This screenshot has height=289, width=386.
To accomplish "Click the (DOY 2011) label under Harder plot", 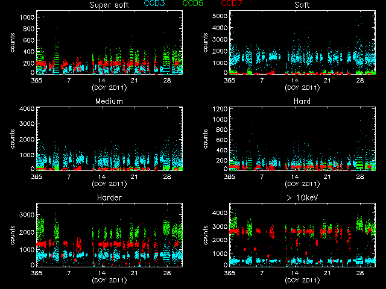I will pos(109,280).
